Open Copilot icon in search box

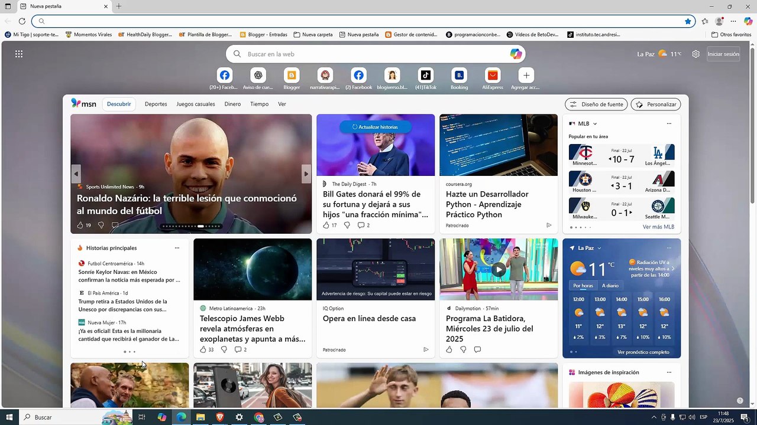coord(516,54)
